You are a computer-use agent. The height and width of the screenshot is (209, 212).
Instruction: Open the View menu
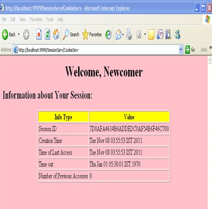tap(23, 19)
